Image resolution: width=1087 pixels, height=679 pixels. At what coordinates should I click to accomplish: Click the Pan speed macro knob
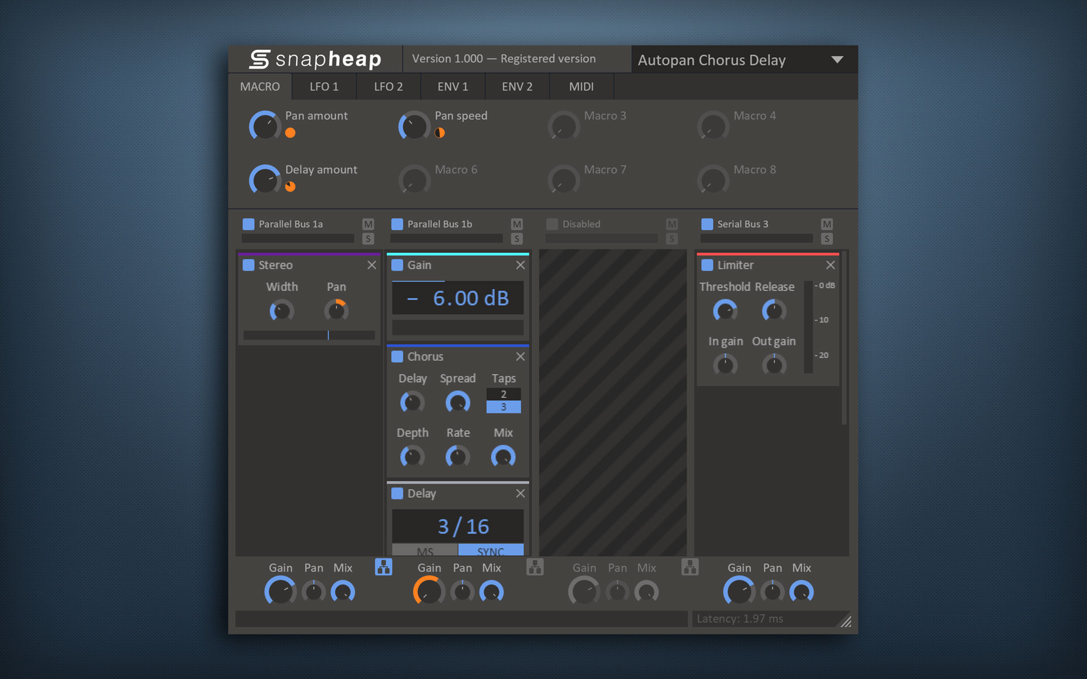[x=414, y=126]
